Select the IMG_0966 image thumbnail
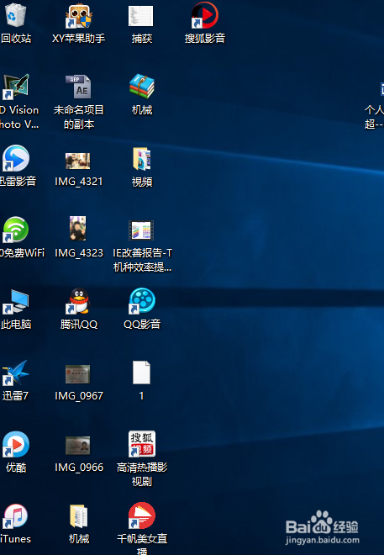The image size is (384, 555). point(78,446)
